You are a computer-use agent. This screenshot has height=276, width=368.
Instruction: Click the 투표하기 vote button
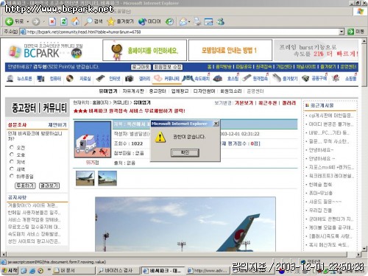25,185
